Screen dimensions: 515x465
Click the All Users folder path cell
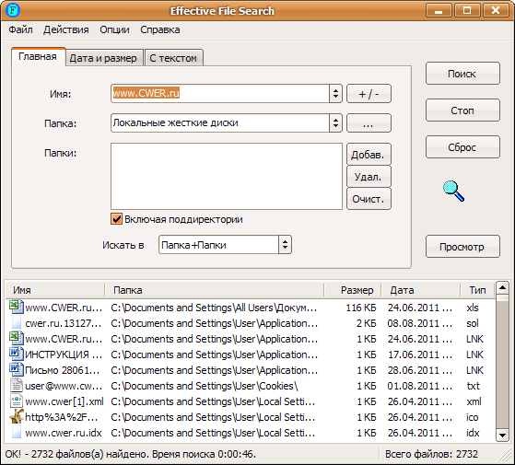pyautogui.click(x=214, y=308)
